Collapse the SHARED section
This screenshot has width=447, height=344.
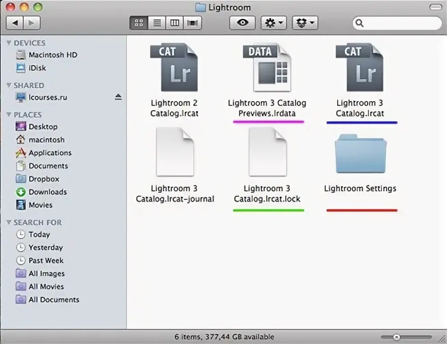[x=9, y=85]
